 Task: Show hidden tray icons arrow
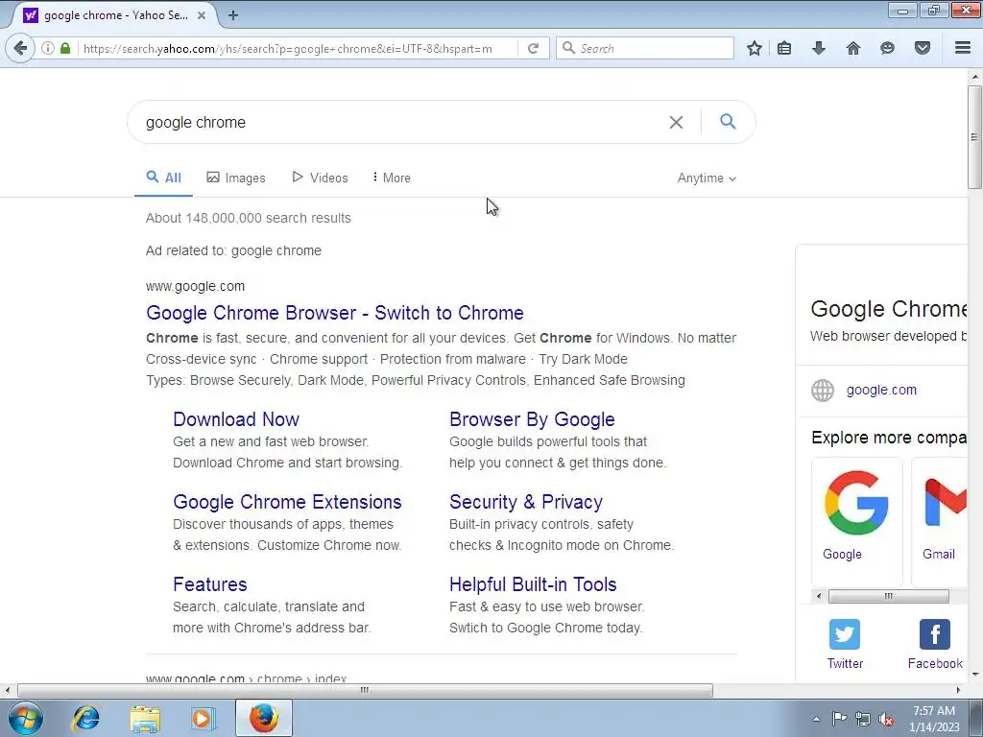point(816,719)
